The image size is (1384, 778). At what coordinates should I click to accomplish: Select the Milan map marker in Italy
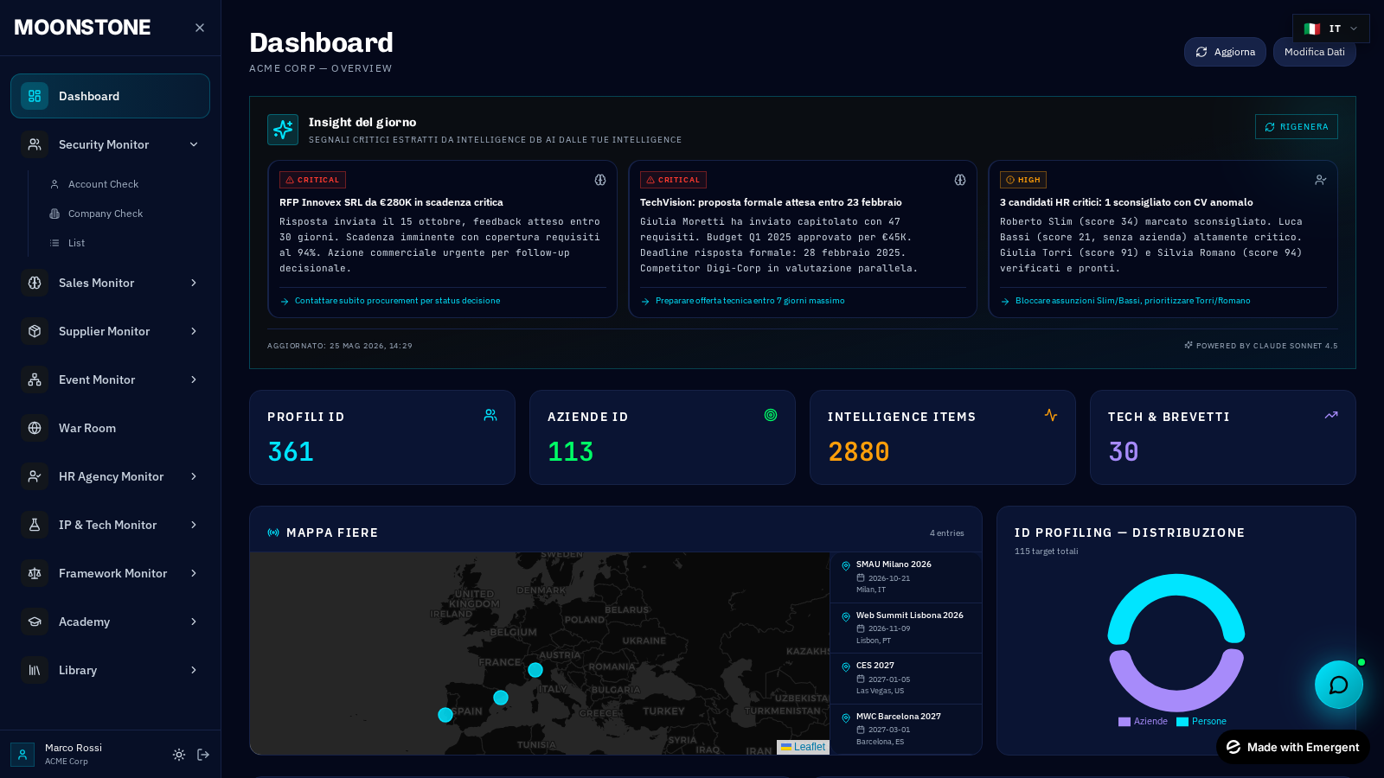[535, 670]
